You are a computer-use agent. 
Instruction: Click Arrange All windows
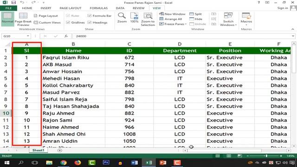click(171, 19)
